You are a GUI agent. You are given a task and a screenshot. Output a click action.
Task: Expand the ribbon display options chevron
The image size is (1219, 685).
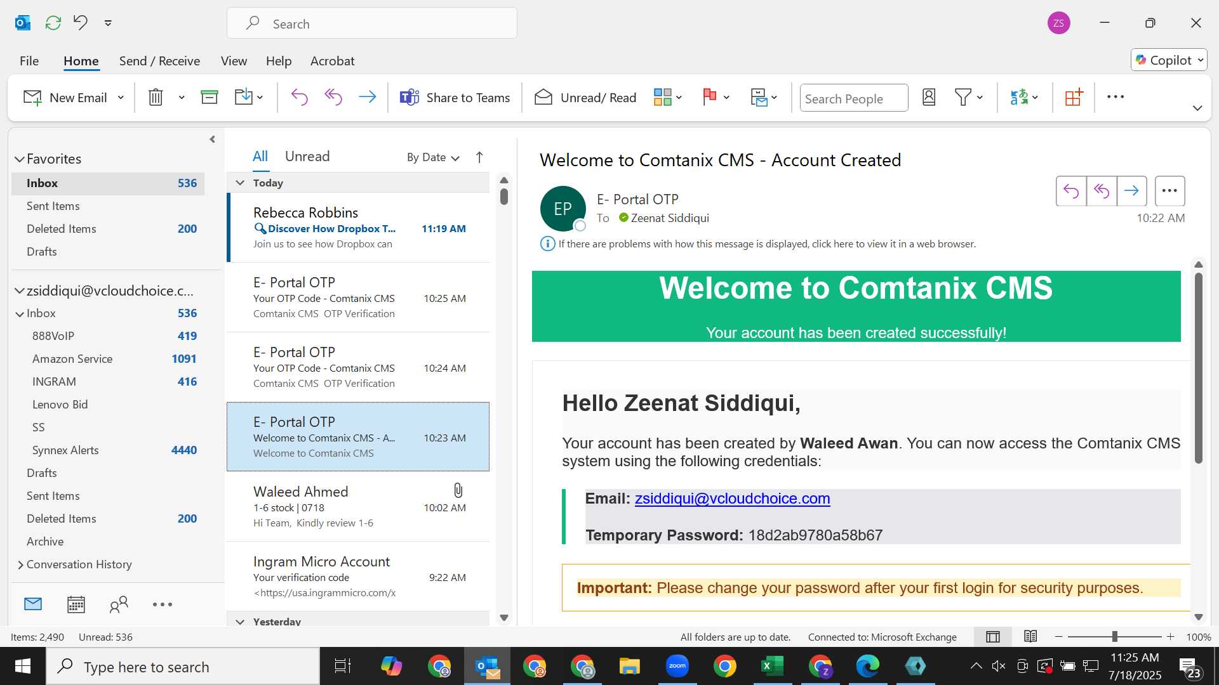tap(1197, 108)
